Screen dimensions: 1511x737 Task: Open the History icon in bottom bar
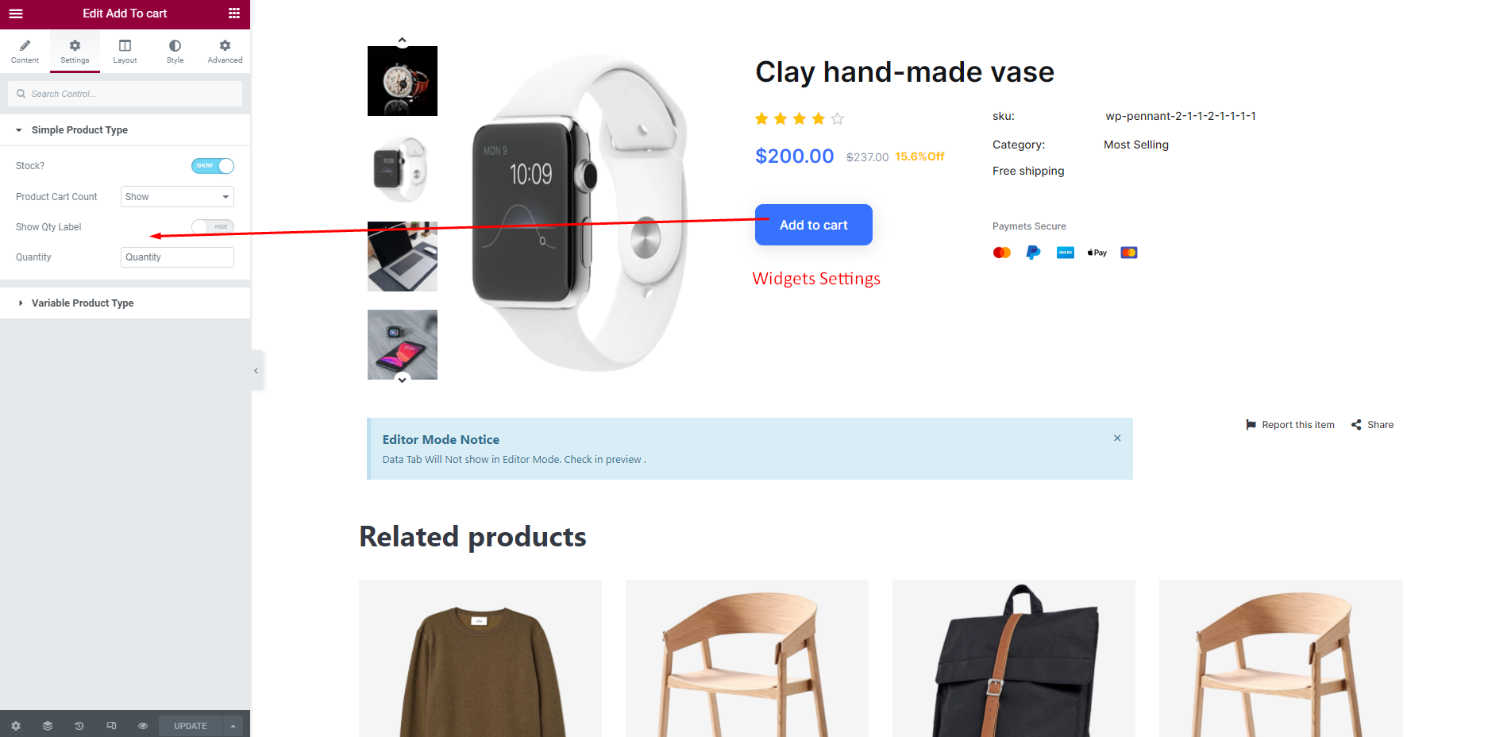tap(79, 726)
